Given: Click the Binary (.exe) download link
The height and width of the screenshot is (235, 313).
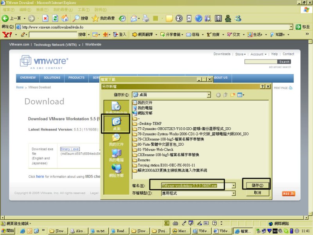Looking at the screenshot, I should (x=70, y=149).
